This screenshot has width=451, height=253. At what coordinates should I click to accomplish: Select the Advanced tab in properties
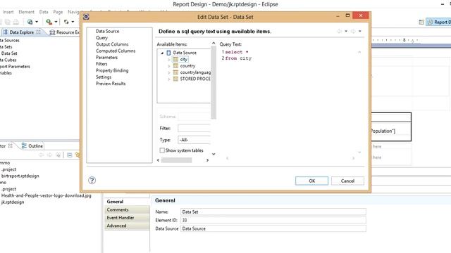pos(127,226)
